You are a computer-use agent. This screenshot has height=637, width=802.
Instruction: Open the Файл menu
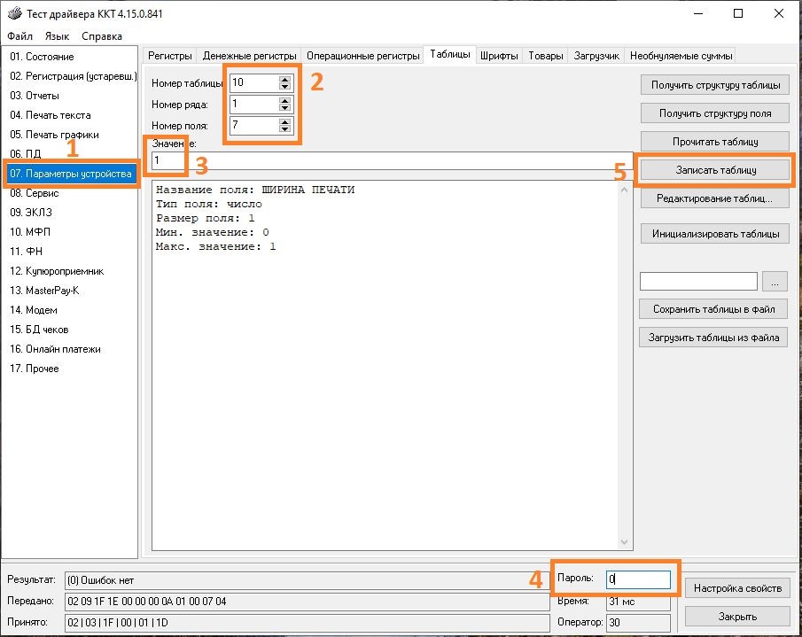coord(19,36)
